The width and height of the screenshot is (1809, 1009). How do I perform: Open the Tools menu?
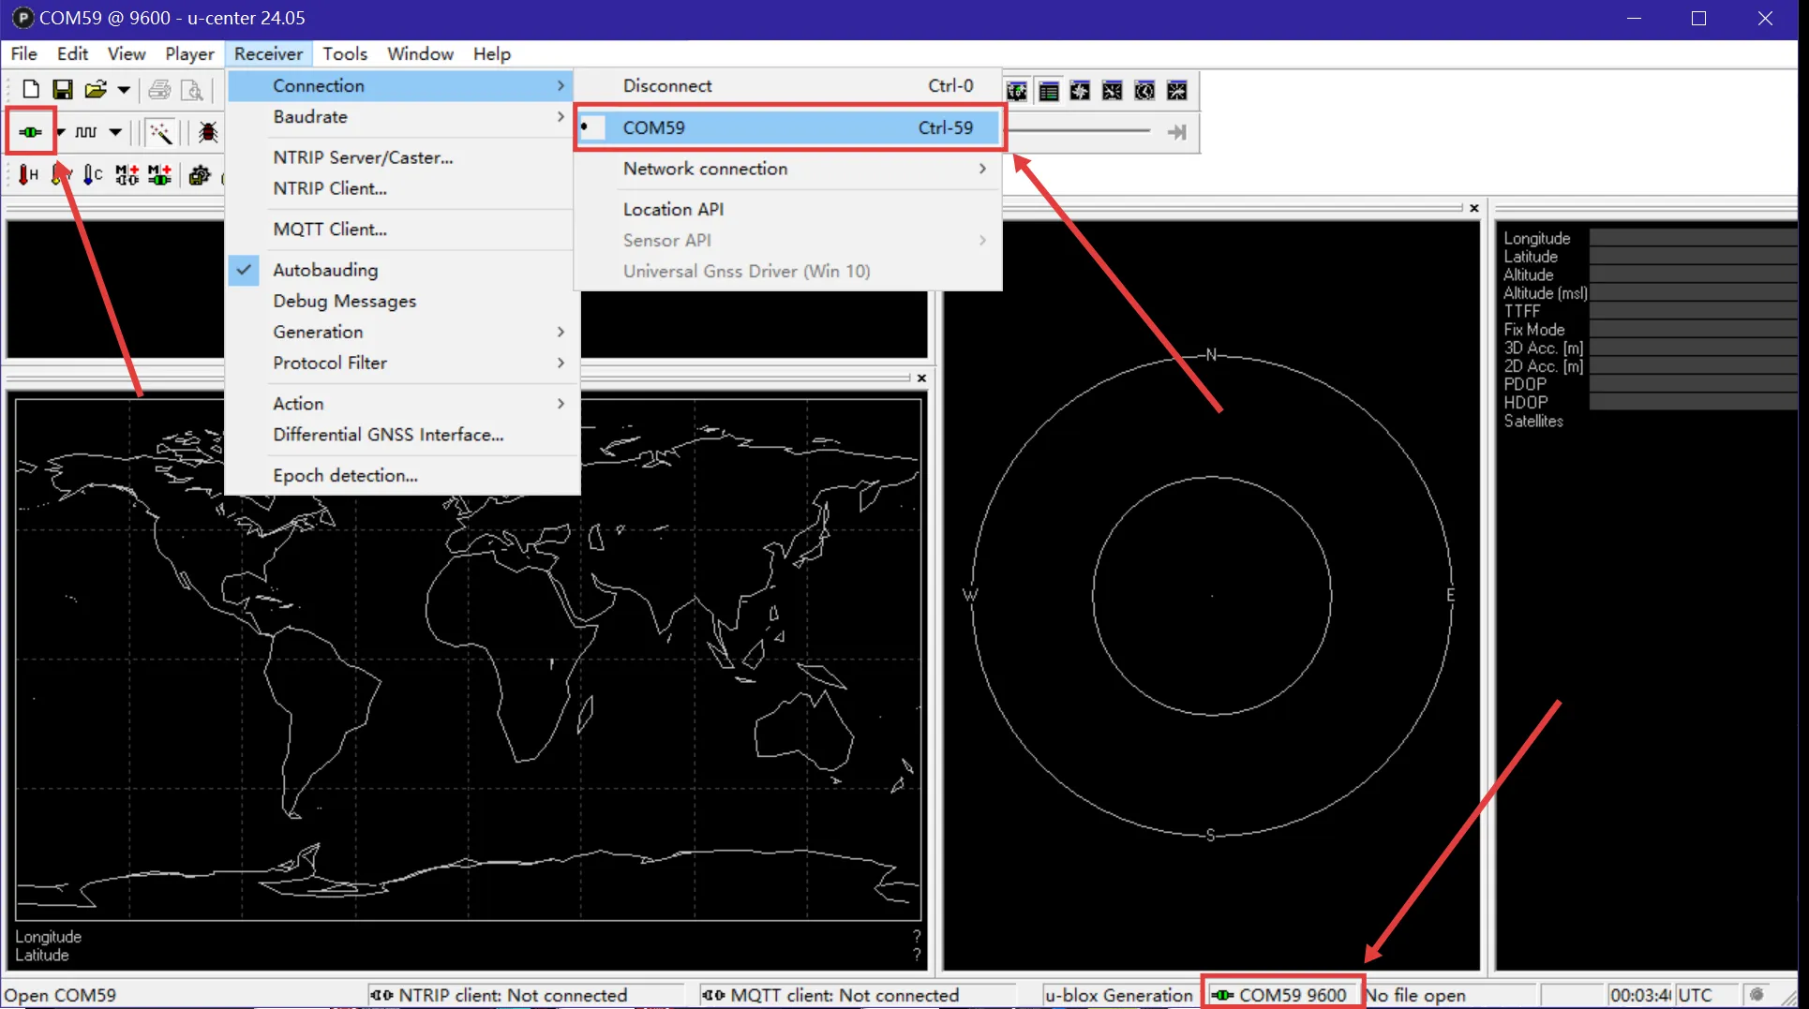click(x=344, y=53)
